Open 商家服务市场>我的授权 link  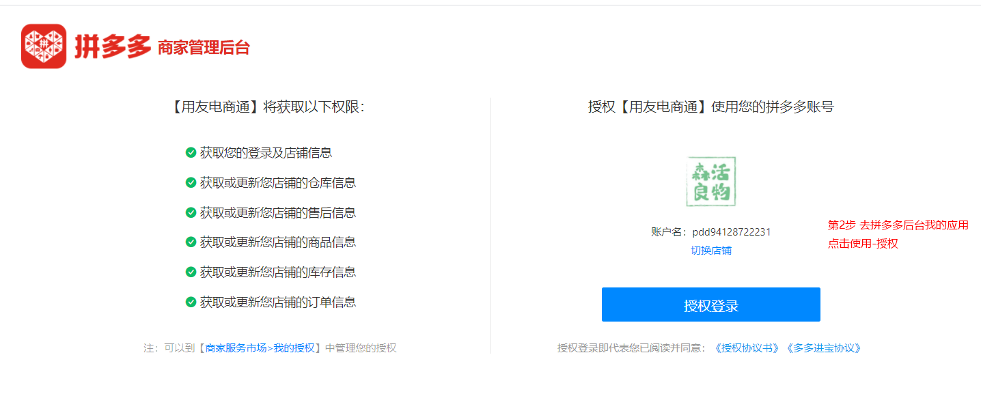point(260,348)
